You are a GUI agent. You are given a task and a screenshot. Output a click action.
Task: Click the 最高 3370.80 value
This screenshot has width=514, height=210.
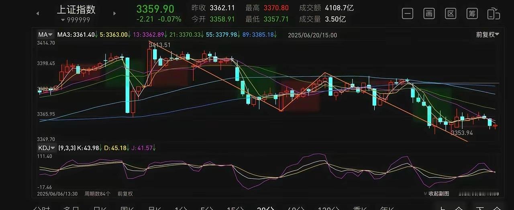click(267, 8)
